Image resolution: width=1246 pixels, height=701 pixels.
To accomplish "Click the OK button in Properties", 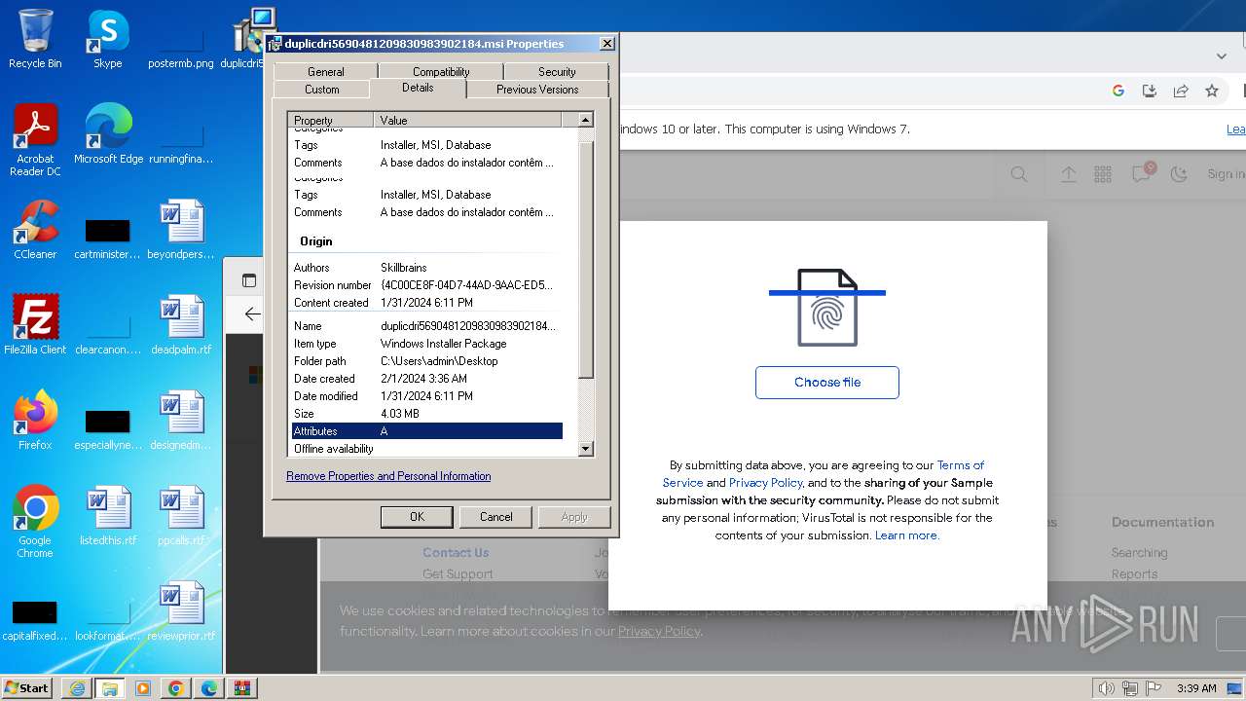I will [x=417, y=517].
